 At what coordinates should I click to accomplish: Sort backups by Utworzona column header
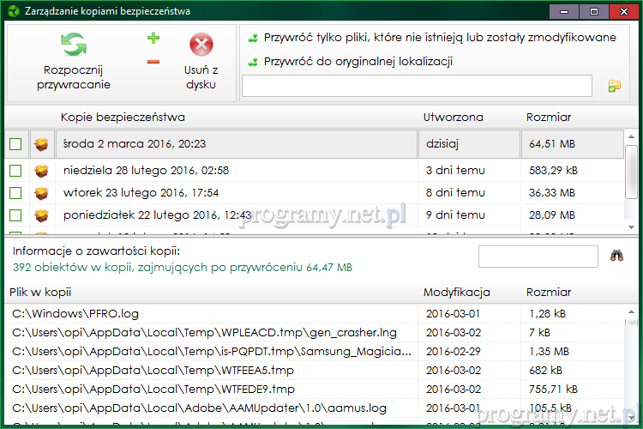point(454,118)
